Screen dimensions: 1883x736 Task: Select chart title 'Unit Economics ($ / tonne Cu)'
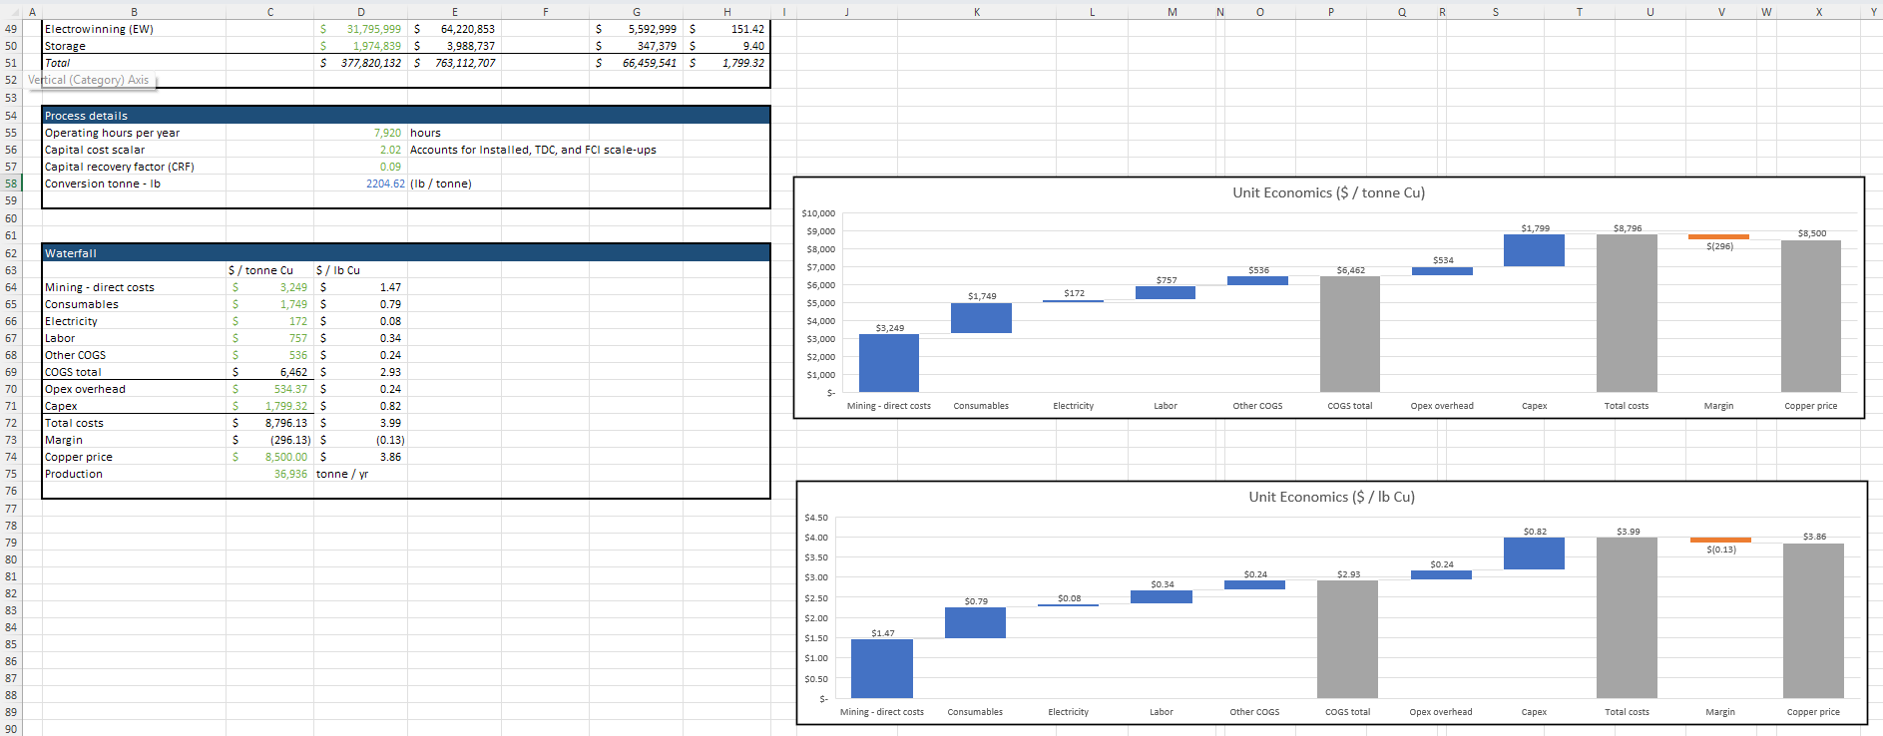1328,192
